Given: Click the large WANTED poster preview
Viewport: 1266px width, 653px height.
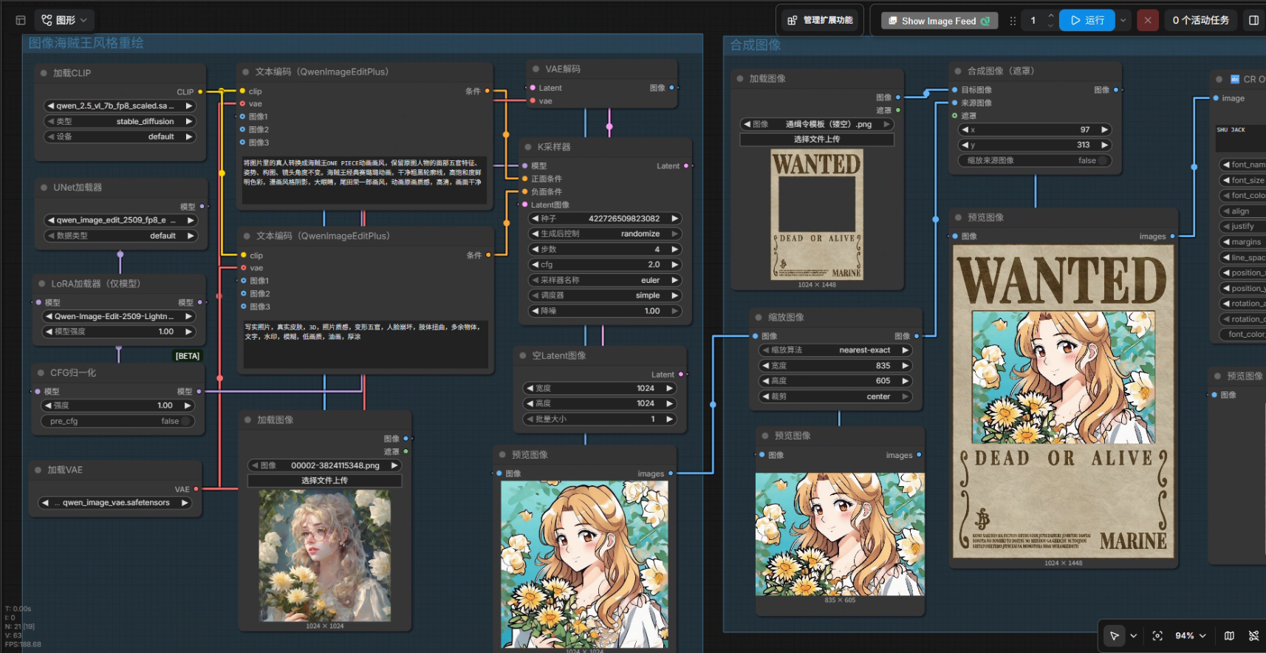Looking at the screenshot, I should (1063, 401).
